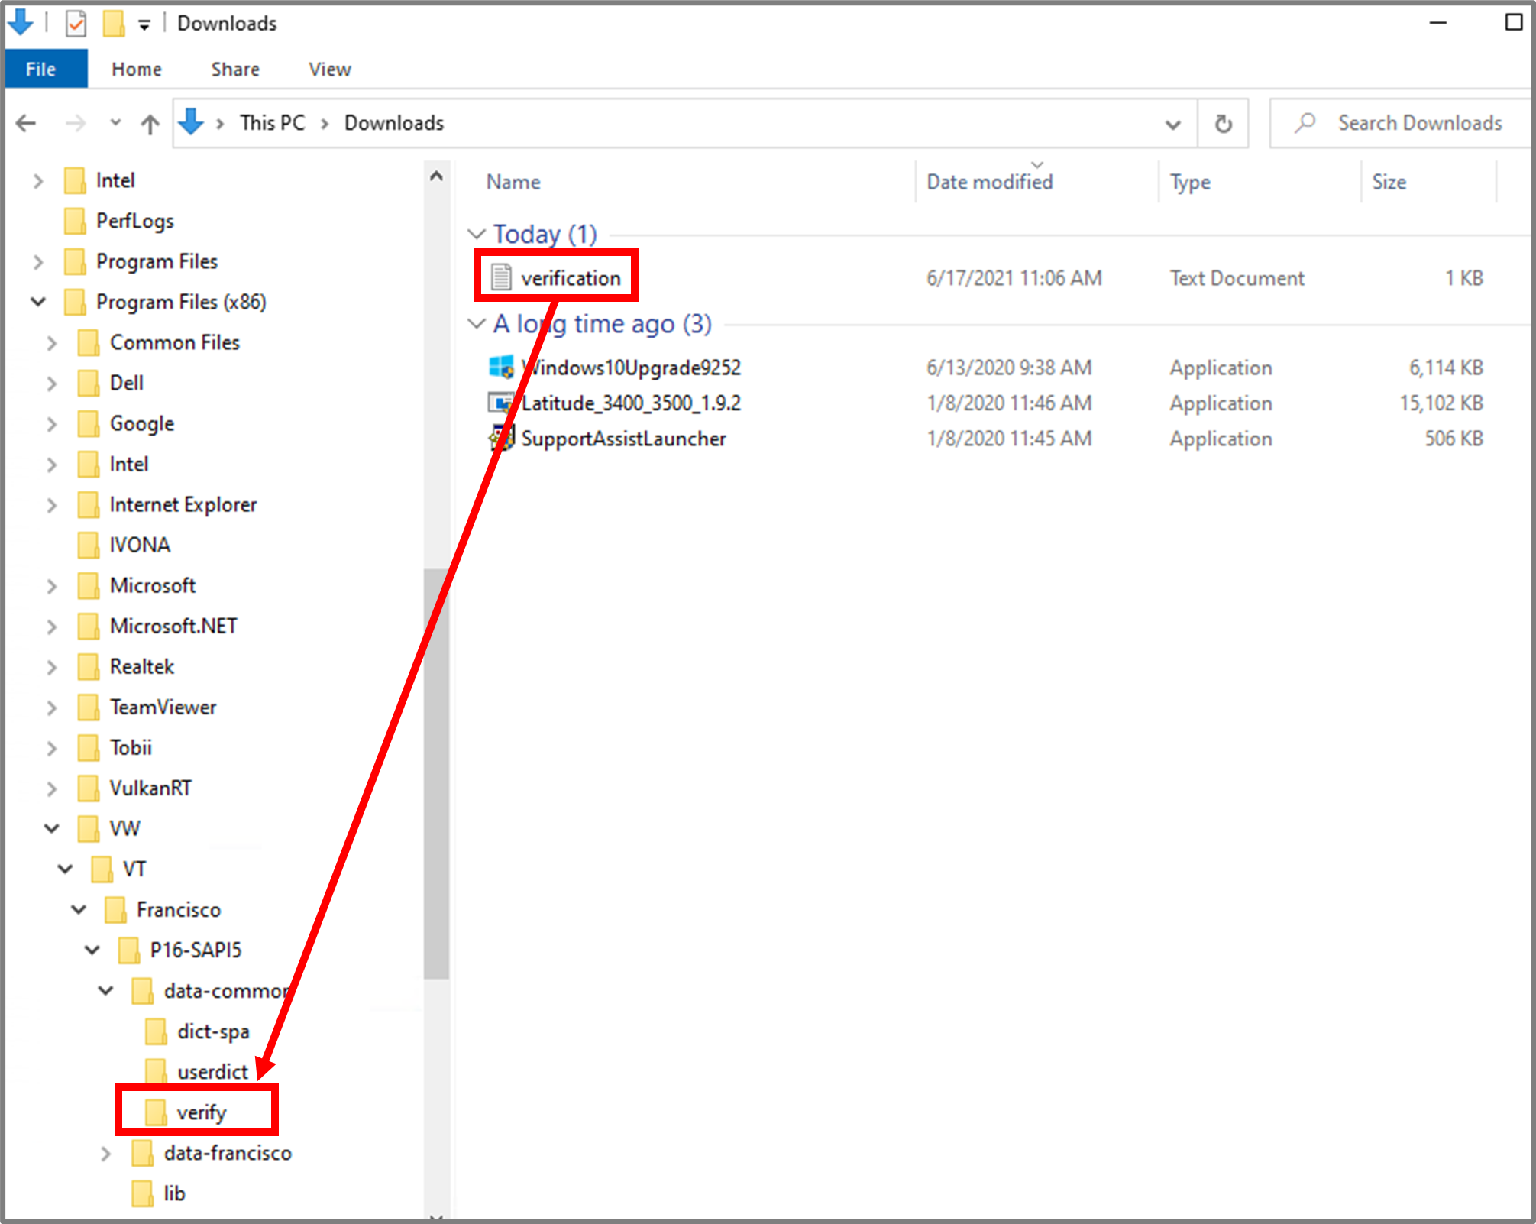Collapse the A long time ago group

pos(477,324)
